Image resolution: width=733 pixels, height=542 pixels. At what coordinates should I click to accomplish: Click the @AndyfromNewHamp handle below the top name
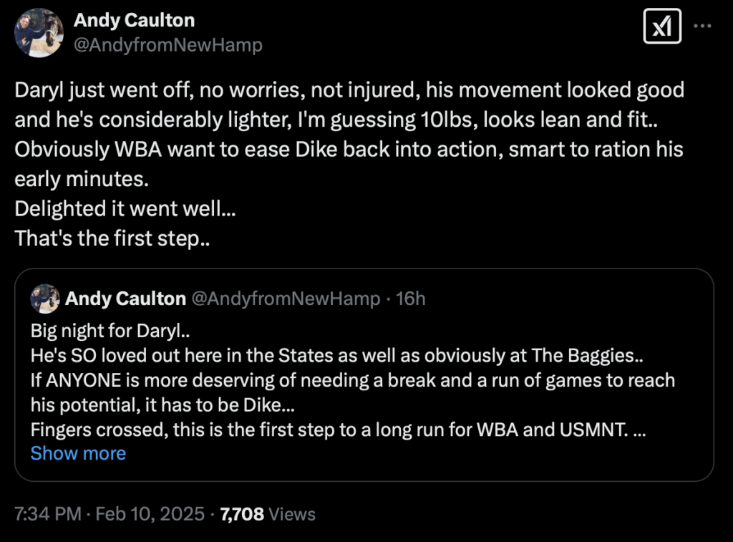click(168, 45)
